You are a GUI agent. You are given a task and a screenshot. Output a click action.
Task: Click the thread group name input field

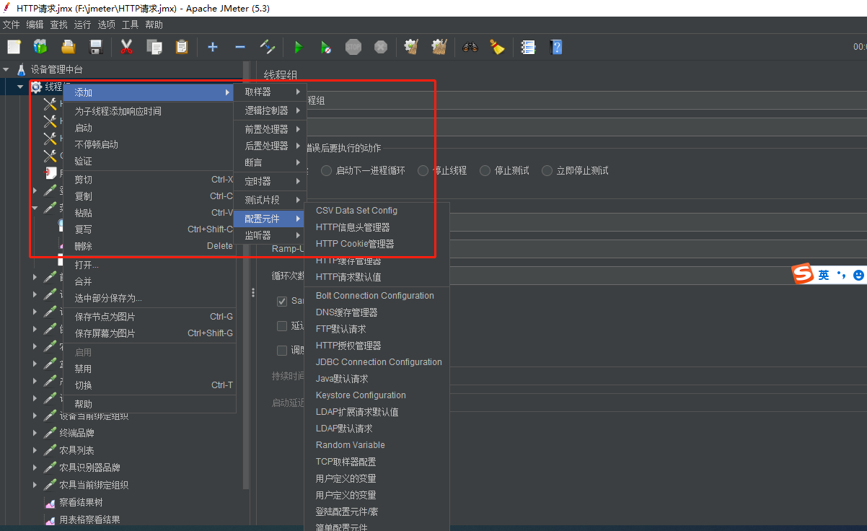pyautogui.click(x=586, y=101)
